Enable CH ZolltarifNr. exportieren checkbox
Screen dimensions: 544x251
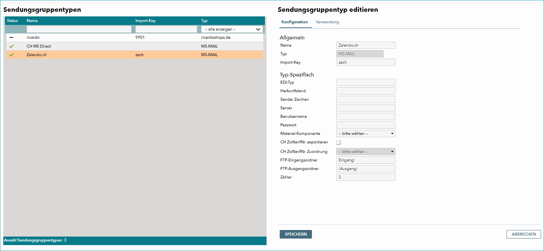click(x=339, y=142)
